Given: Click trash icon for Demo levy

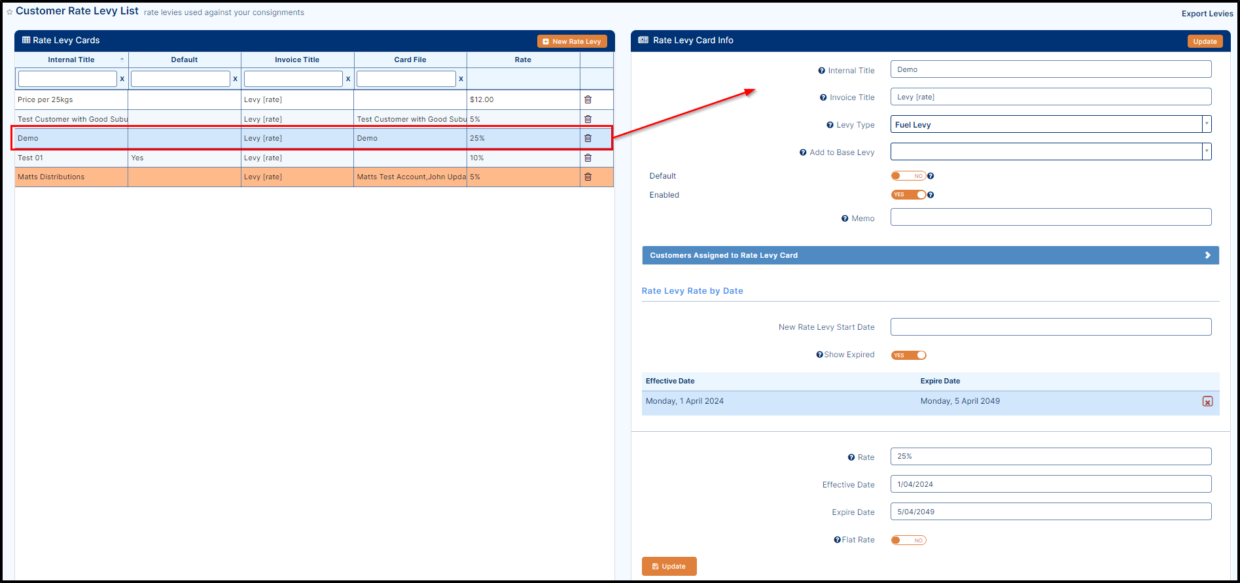Looking at the screenshot, I should 588,138.
